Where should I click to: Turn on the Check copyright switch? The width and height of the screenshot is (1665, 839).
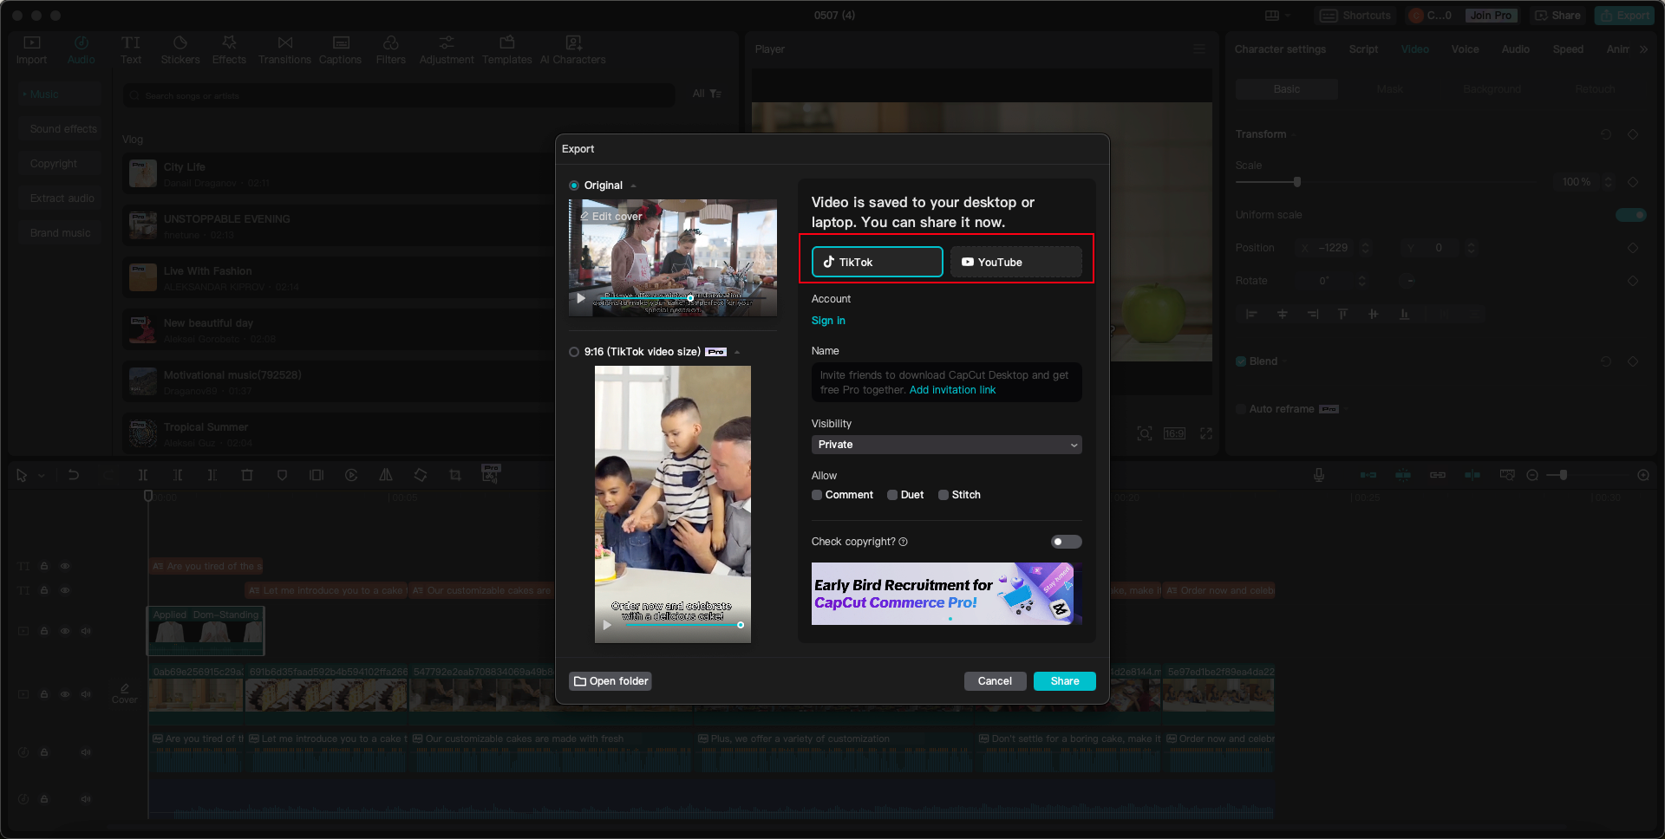point(1066,542)
